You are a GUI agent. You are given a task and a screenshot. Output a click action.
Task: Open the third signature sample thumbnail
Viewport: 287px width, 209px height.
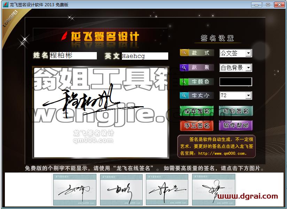coord(167,190)
